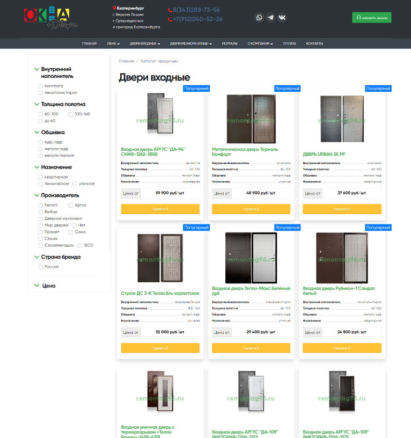Viewport: 411px width, 438px height.
Task: Click the phone icon beside 8(343)288-73-56
Action: [170, 10]
